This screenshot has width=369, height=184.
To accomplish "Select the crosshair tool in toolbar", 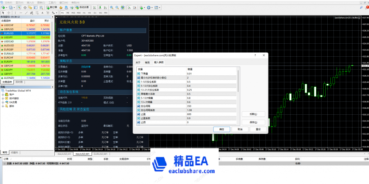I will coord(9,13).
